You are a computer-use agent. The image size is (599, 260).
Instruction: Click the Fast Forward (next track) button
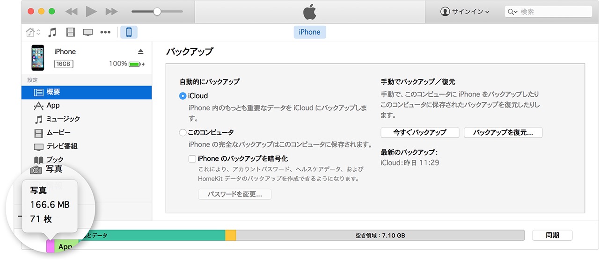(x=111, y=11)
